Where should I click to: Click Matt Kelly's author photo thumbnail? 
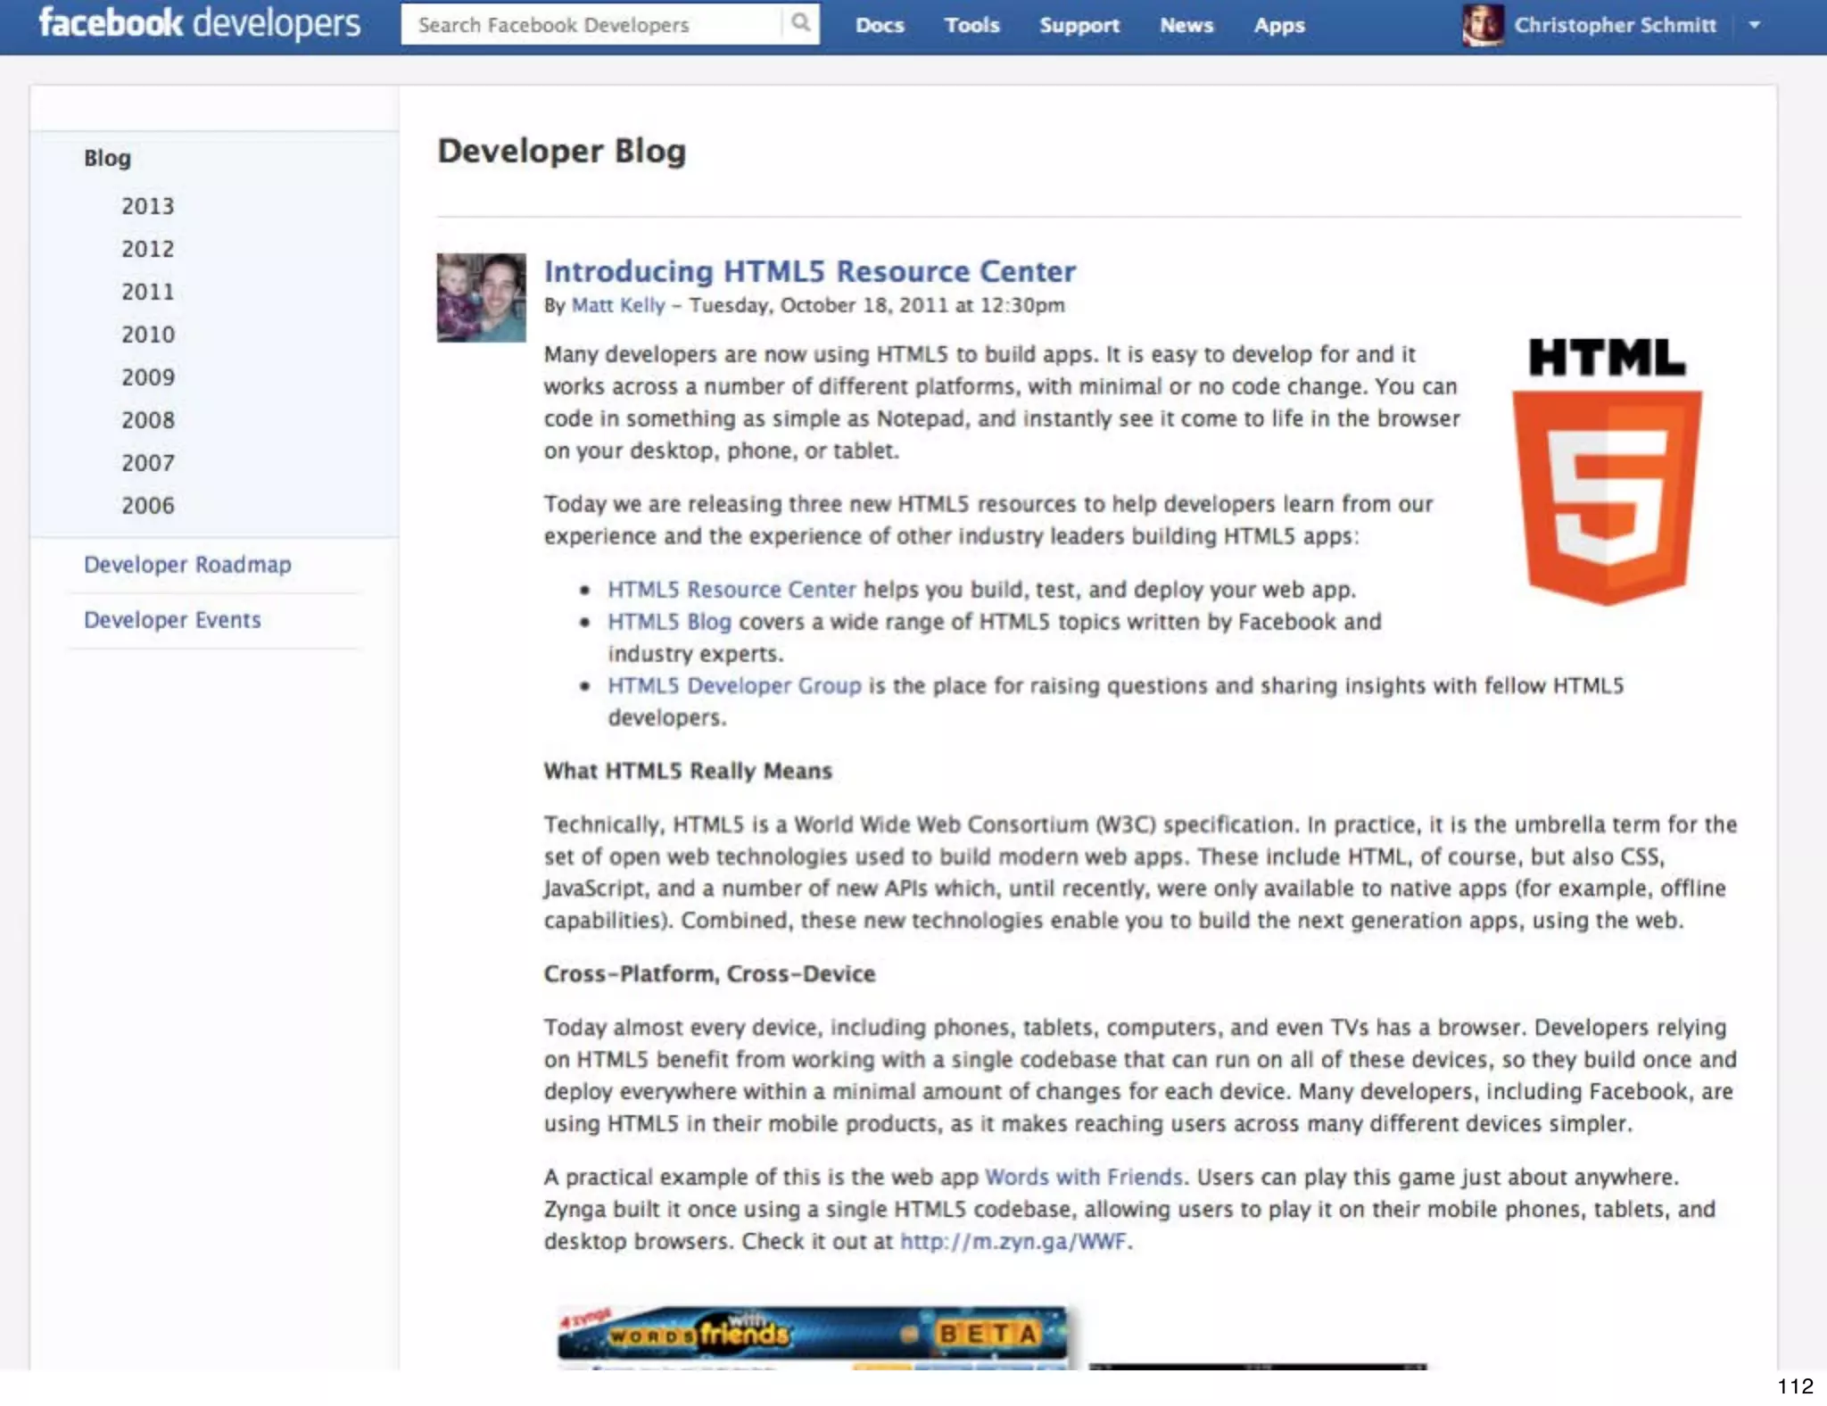click(x=481, y=298)
